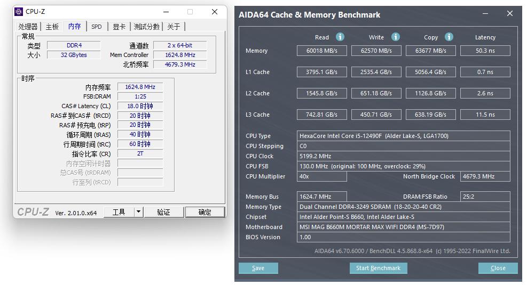Screen dimensions: 527x285
Task: Expand the 工具 dropdown arrow
Action: coord(138,212)
